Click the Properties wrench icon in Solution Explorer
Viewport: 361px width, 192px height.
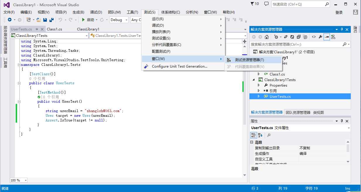point(320,37)
